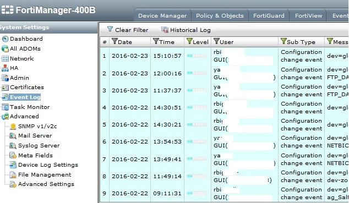The width and height of the screenshot is (349, 203).
Task: Open the User column filter funnel
Action: (x=216, y=41)
